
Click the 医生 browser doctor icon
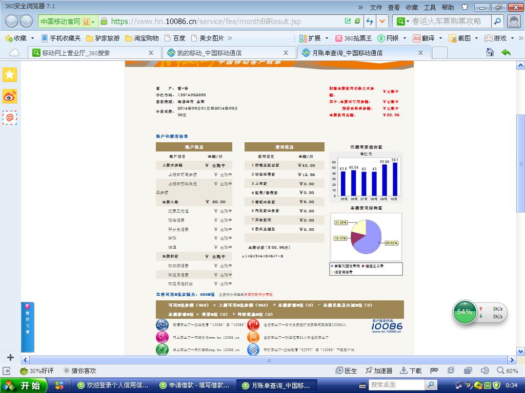346,370
